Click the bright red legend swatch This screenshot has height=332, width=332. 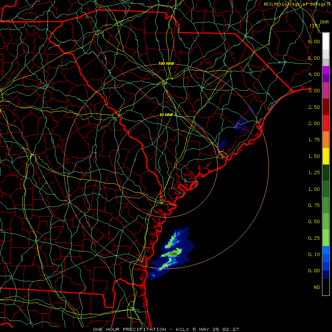[x=326, y=124]
